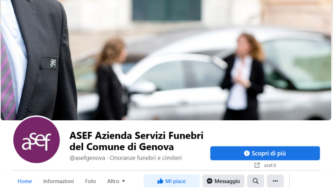Expand the Altro dropdown arrow
Viewport: 333px width, 188px height.
[x=123, y=181]
